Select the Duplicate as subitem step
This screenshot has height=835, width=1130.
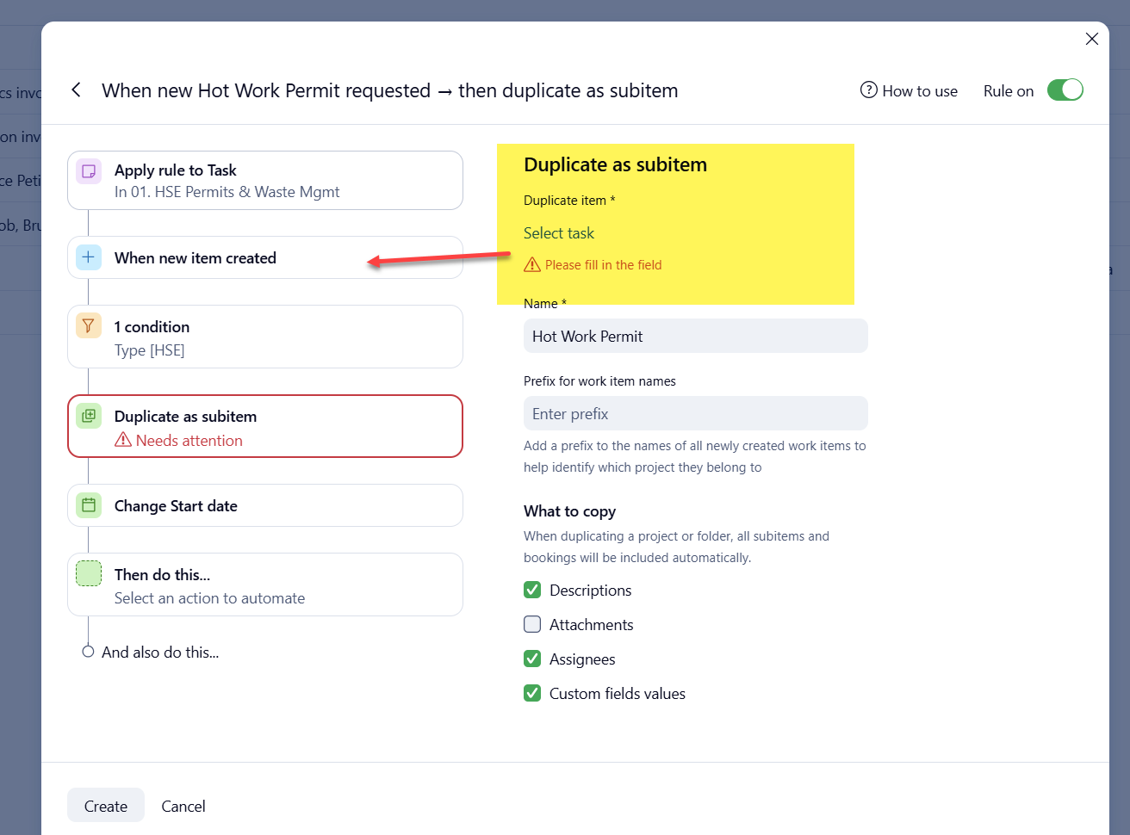point(265,427)
